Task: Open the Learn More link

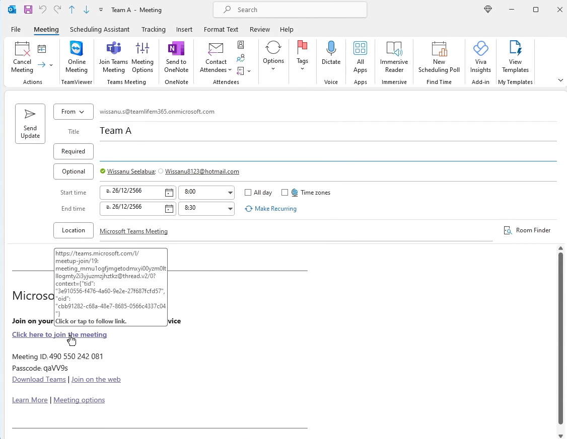Action: 30,400
